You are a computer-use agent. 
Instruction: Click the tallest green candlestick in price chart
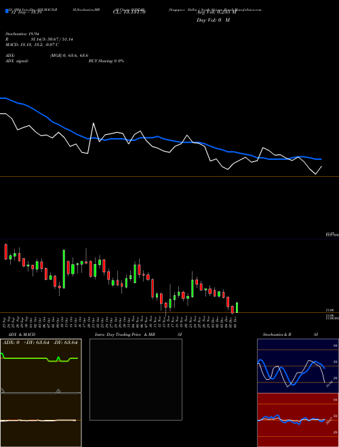[64, 269]
